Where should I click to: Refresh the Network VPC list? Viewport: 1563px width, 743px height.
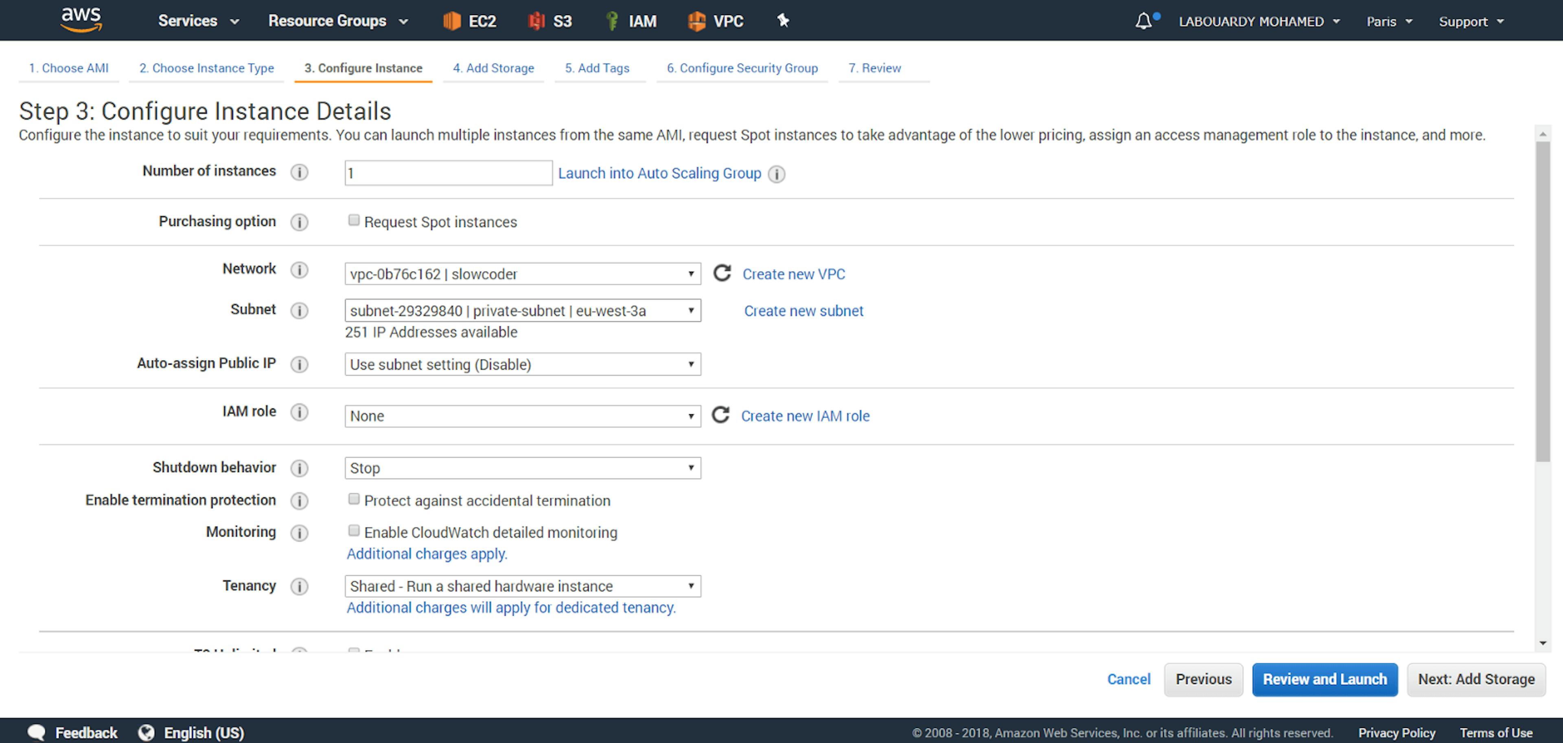click(721, 273)
